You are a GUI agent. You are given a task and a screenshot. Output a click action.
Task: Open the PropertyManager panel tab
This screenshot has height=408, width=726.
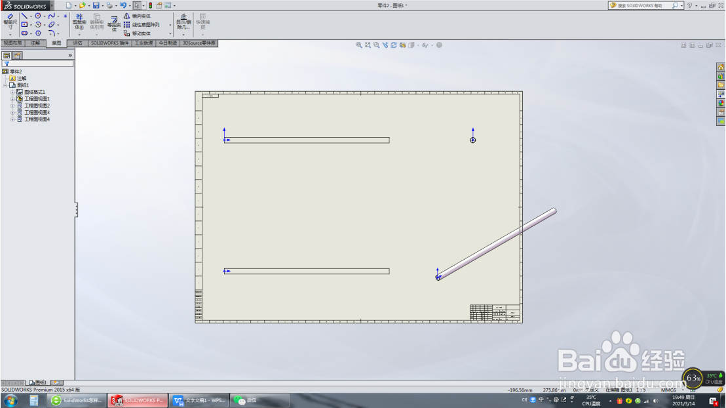[17, 55]
